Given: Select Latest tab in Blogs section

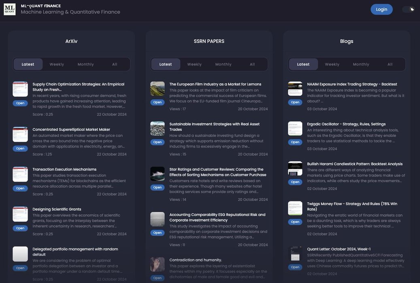Looking at the screenshot, I should [303, 64].
